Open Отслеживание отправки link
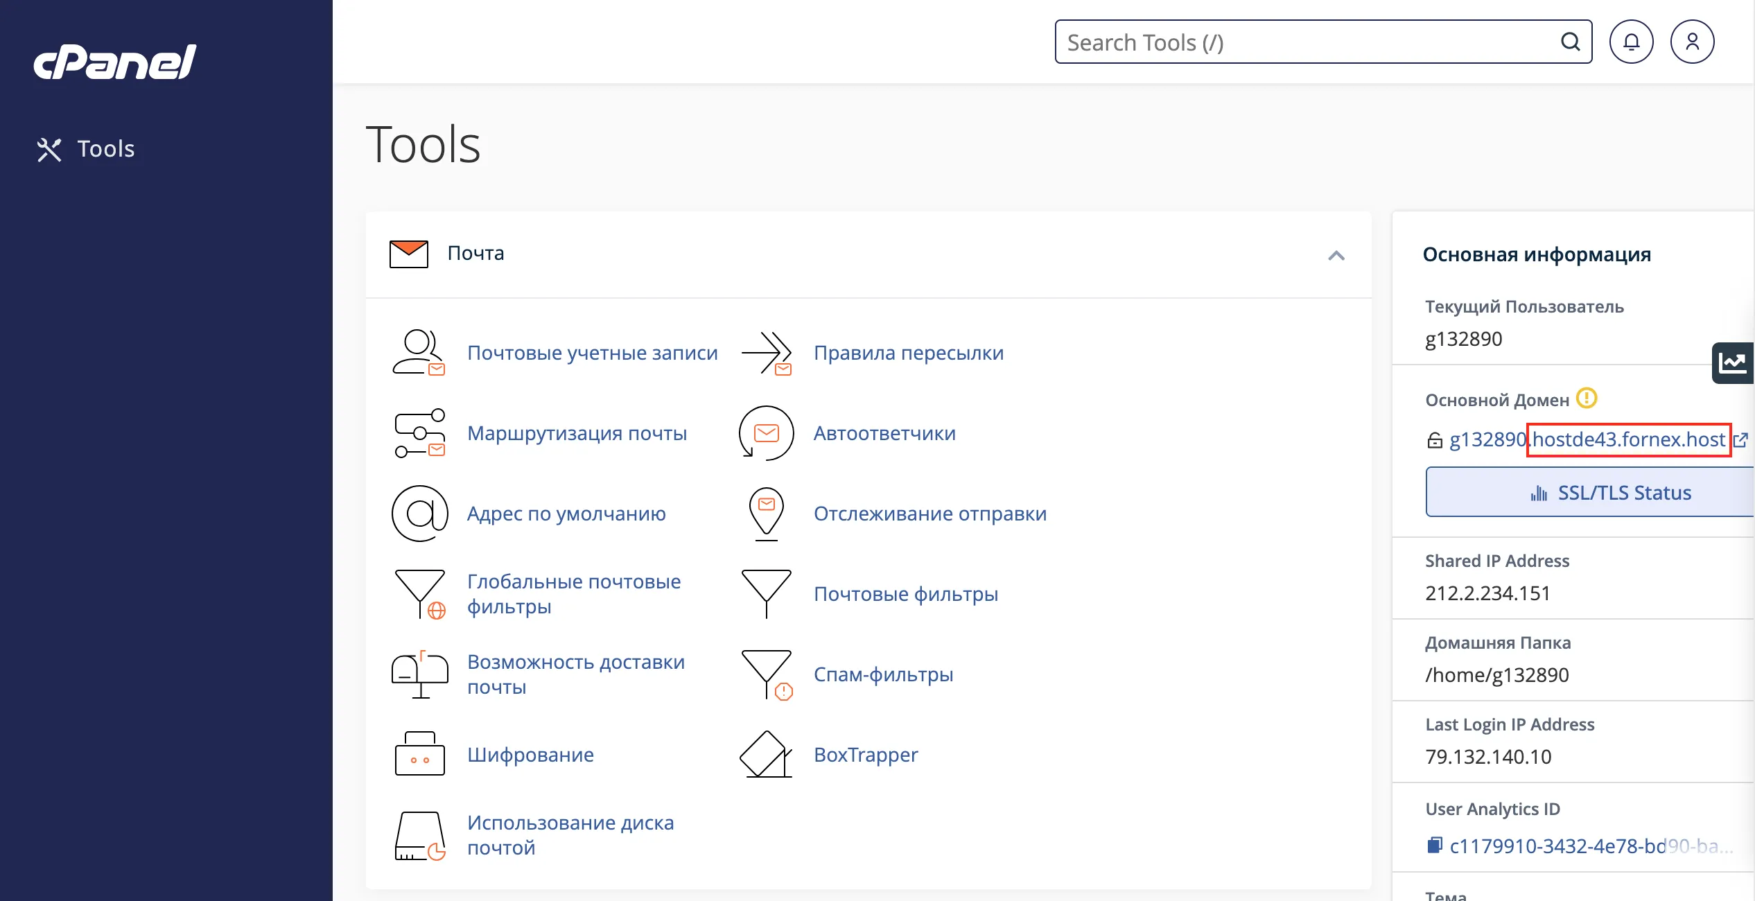This screenshot has width=1755, height=901. (929, 514)
